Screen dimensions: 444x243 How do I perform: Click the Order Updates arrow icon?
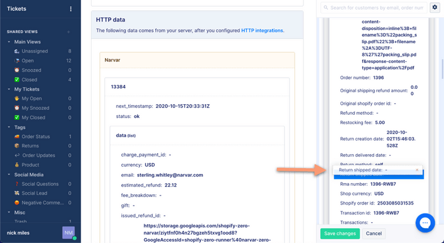[17, 155]
